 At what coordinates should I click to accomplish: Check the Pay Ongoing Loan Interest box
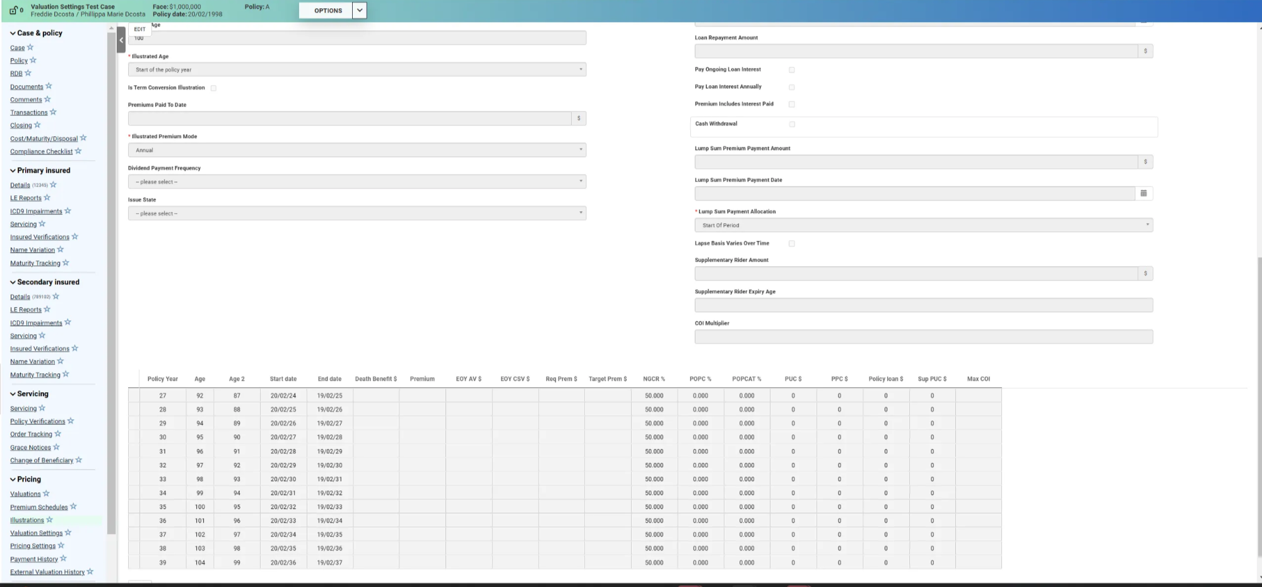tap(792, 70)
